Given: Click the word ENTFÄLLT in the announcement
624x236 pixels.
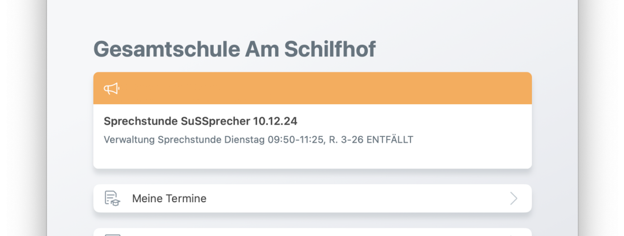Looking at the screenshot, I should 390,140.
